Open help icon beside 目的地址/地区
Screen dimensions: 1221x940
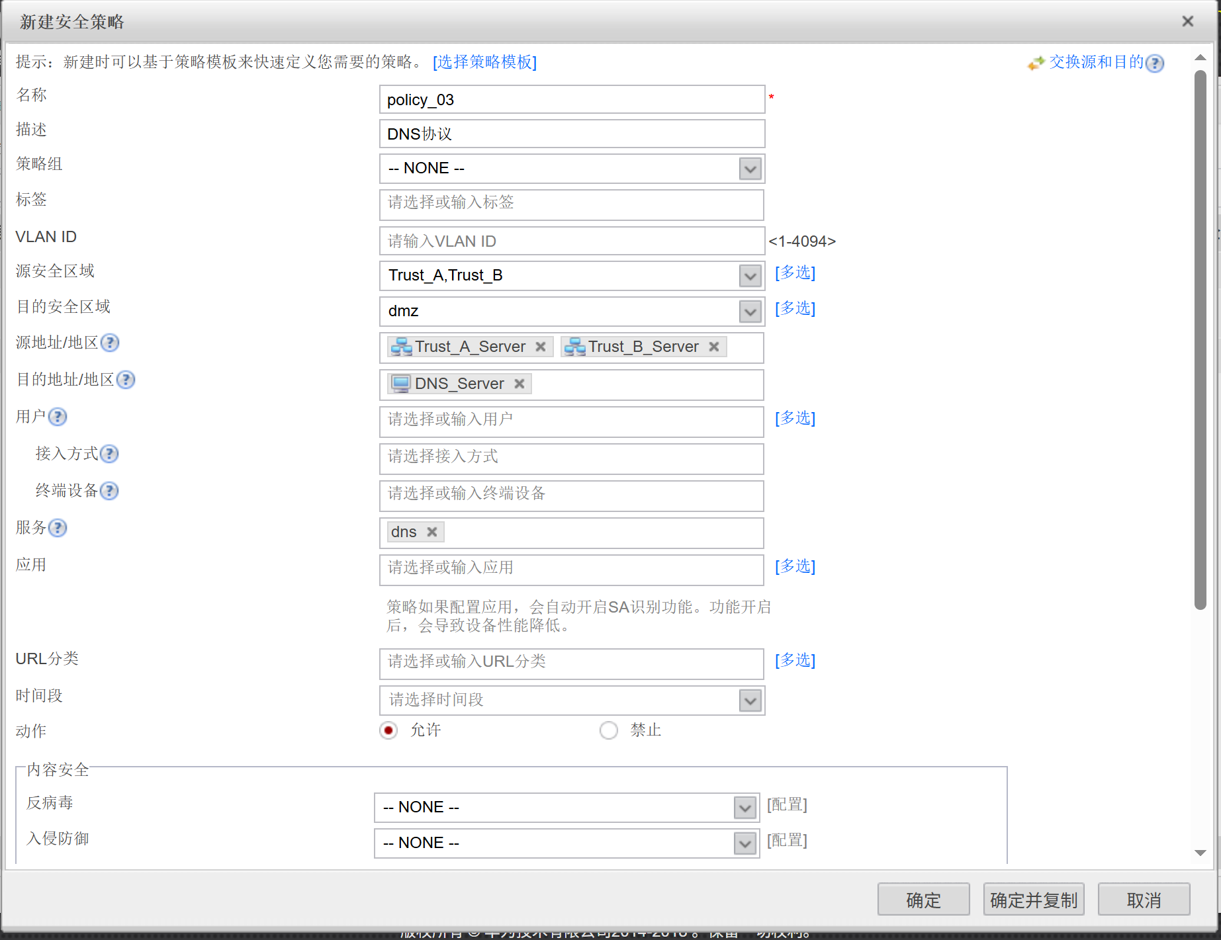coord(126,380)
